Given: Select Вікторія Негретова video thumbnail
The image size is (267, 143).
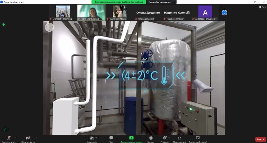Looking at the screenshot, I should pyautogui.click(x=63, y=13).
